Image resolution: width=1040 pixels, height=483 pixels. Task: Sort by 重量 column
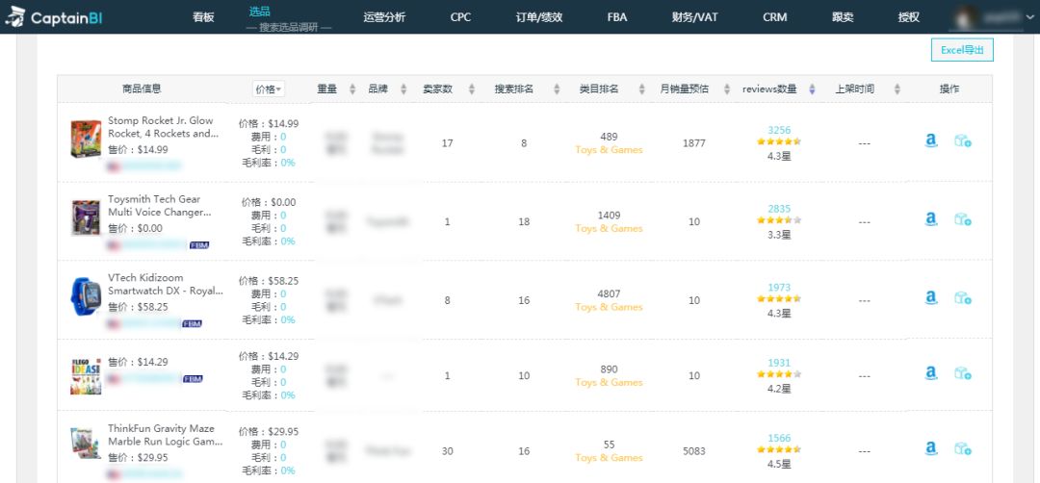(352, 89)
